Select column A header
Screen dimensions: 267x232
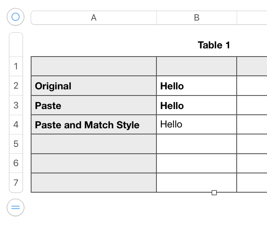pos(94,18)
